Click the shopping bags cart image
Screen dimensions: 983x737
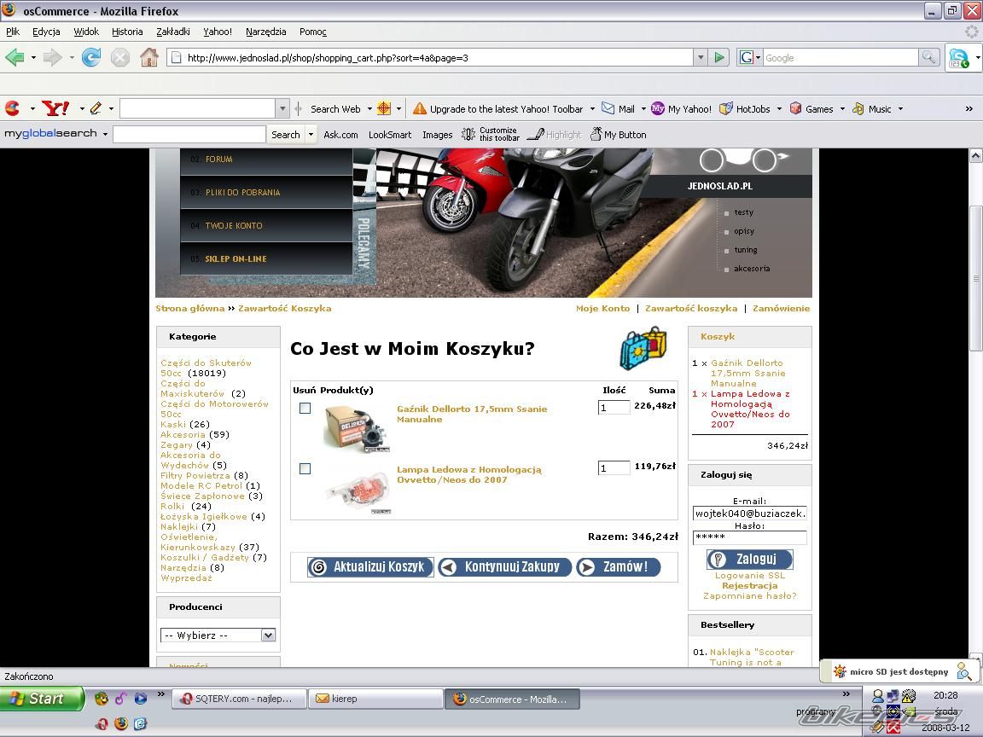(643, 348)
